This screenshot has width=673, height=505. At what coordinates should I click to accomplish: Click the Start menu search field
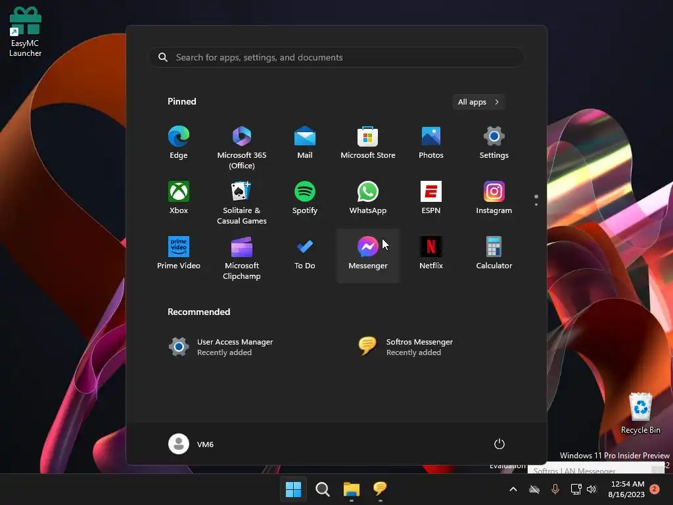(x=336, y=57)
